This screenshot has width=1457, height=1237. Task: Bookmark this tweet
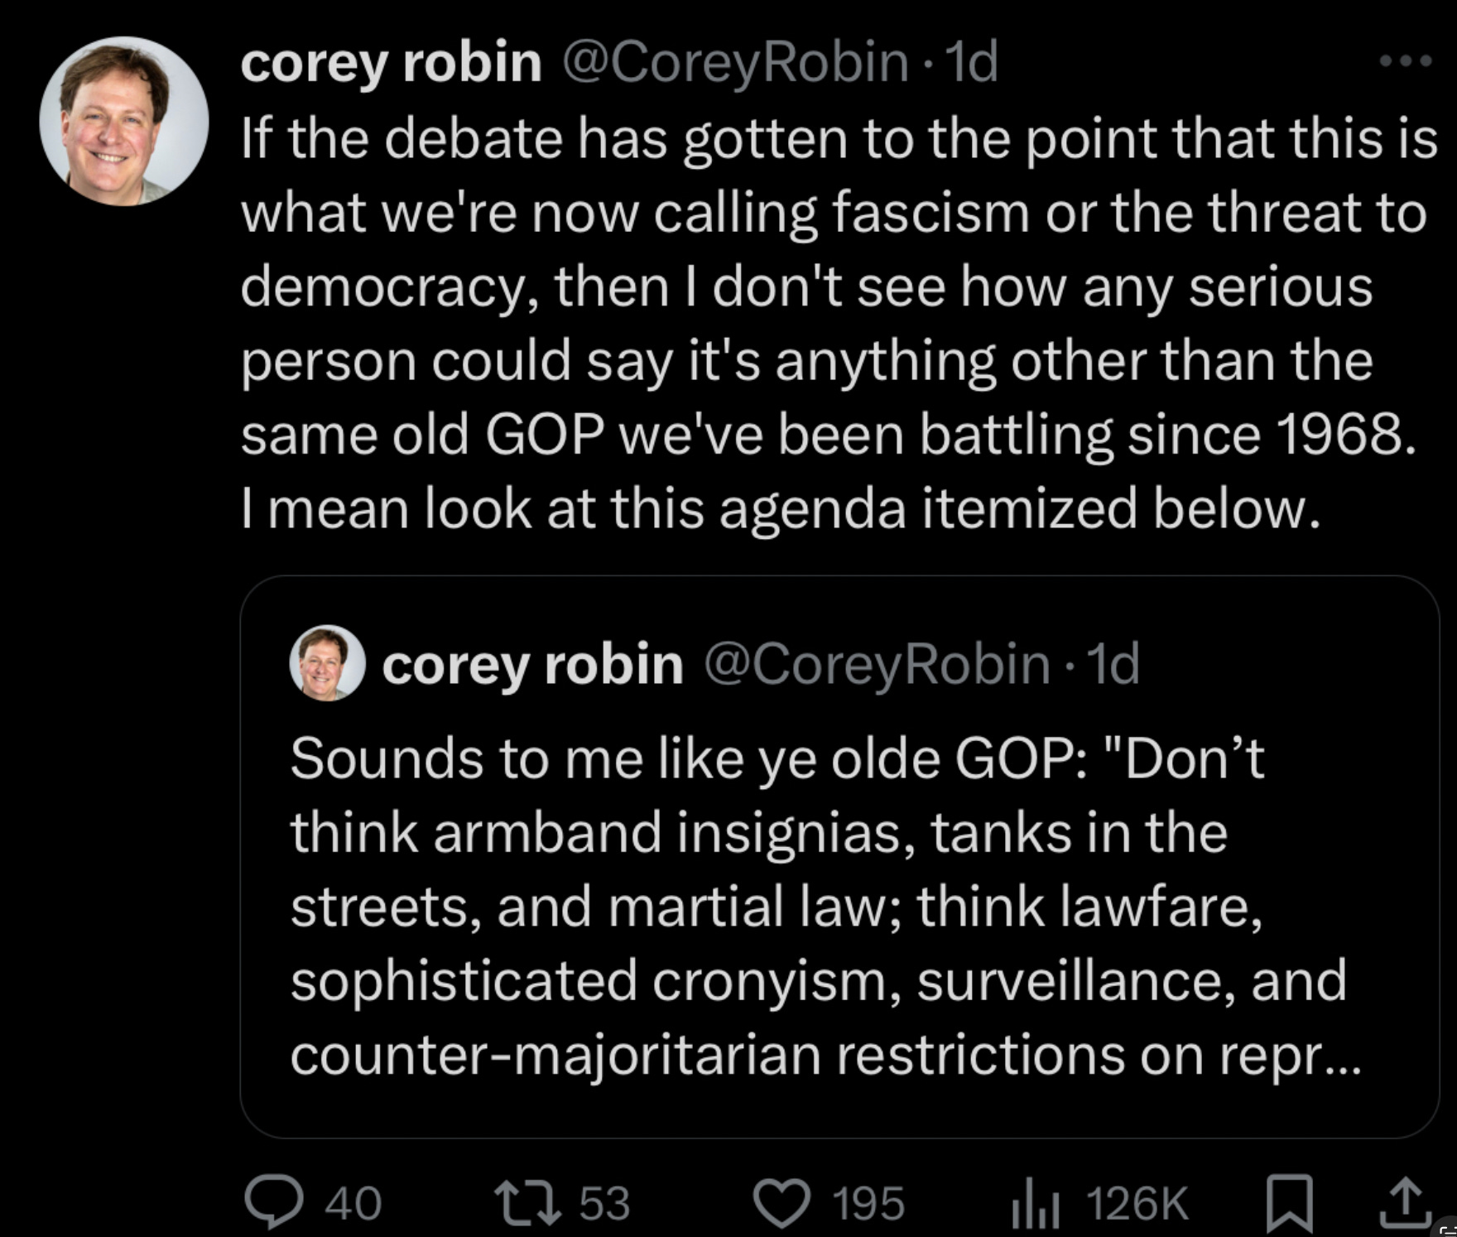pyautogui.click(x=1290, y=1204)
